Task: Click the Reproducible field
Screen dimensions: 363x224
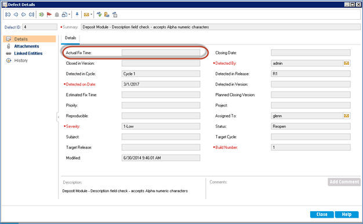Action: (161, 116)
